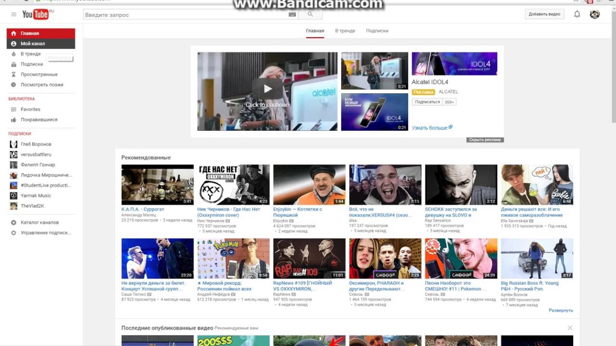Click the search magnifier button

[x=310, y=14]
